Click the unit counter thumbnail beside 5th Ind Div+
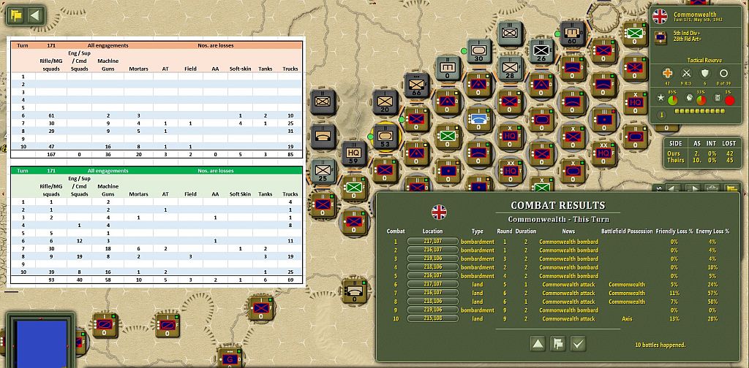 [660, 37]
